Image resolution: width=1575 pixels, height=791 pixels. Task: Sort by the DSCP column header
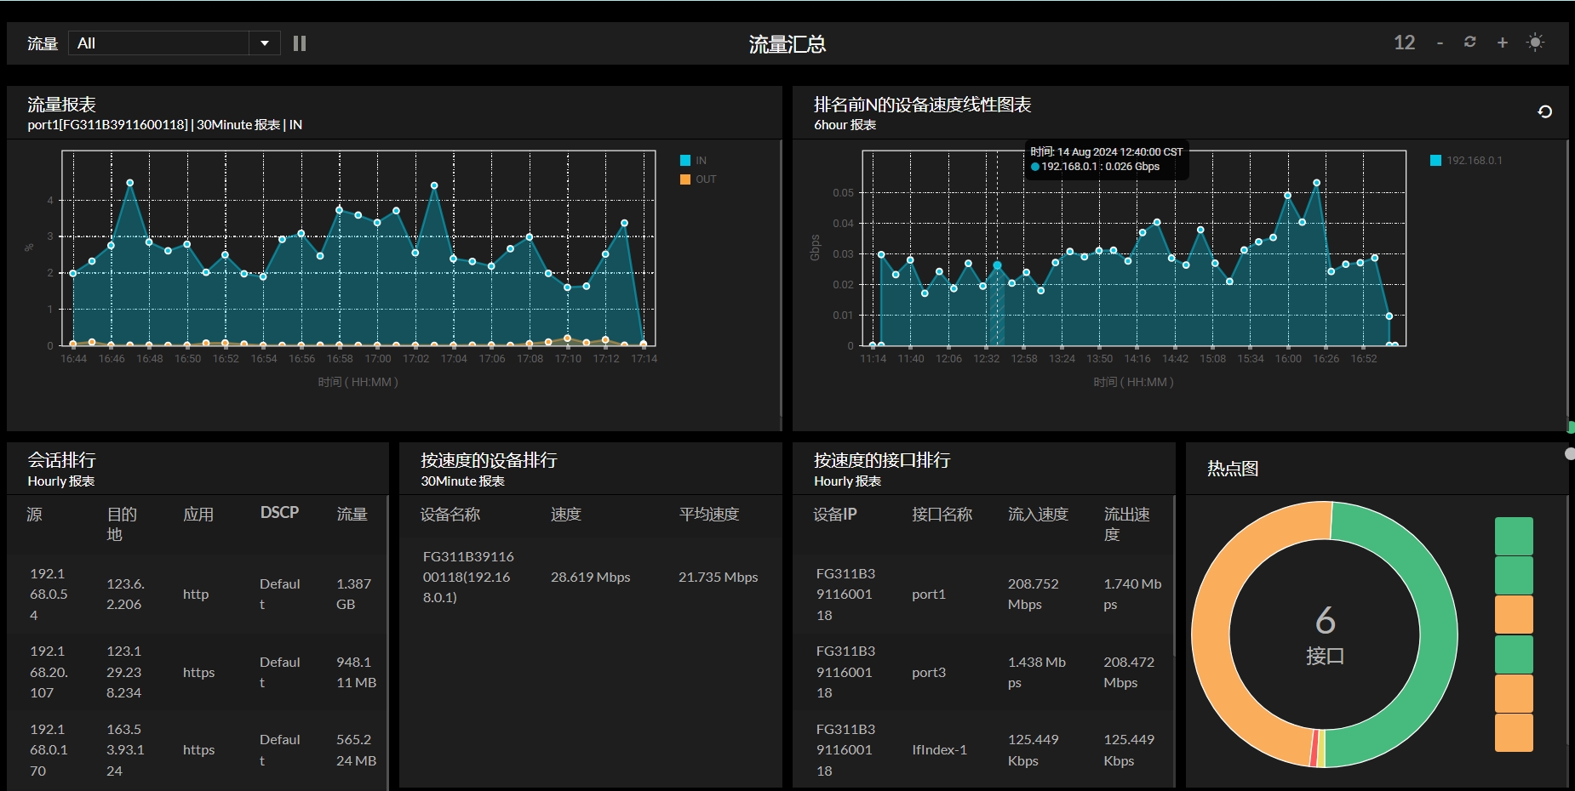279,512
